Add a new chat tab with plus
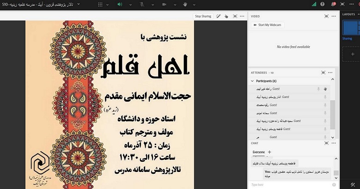 pos(269,152)
